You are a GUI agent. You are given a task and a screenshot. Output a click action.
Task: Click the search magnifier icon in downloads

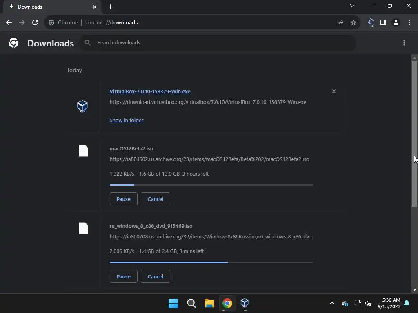[x=87, y=42]
